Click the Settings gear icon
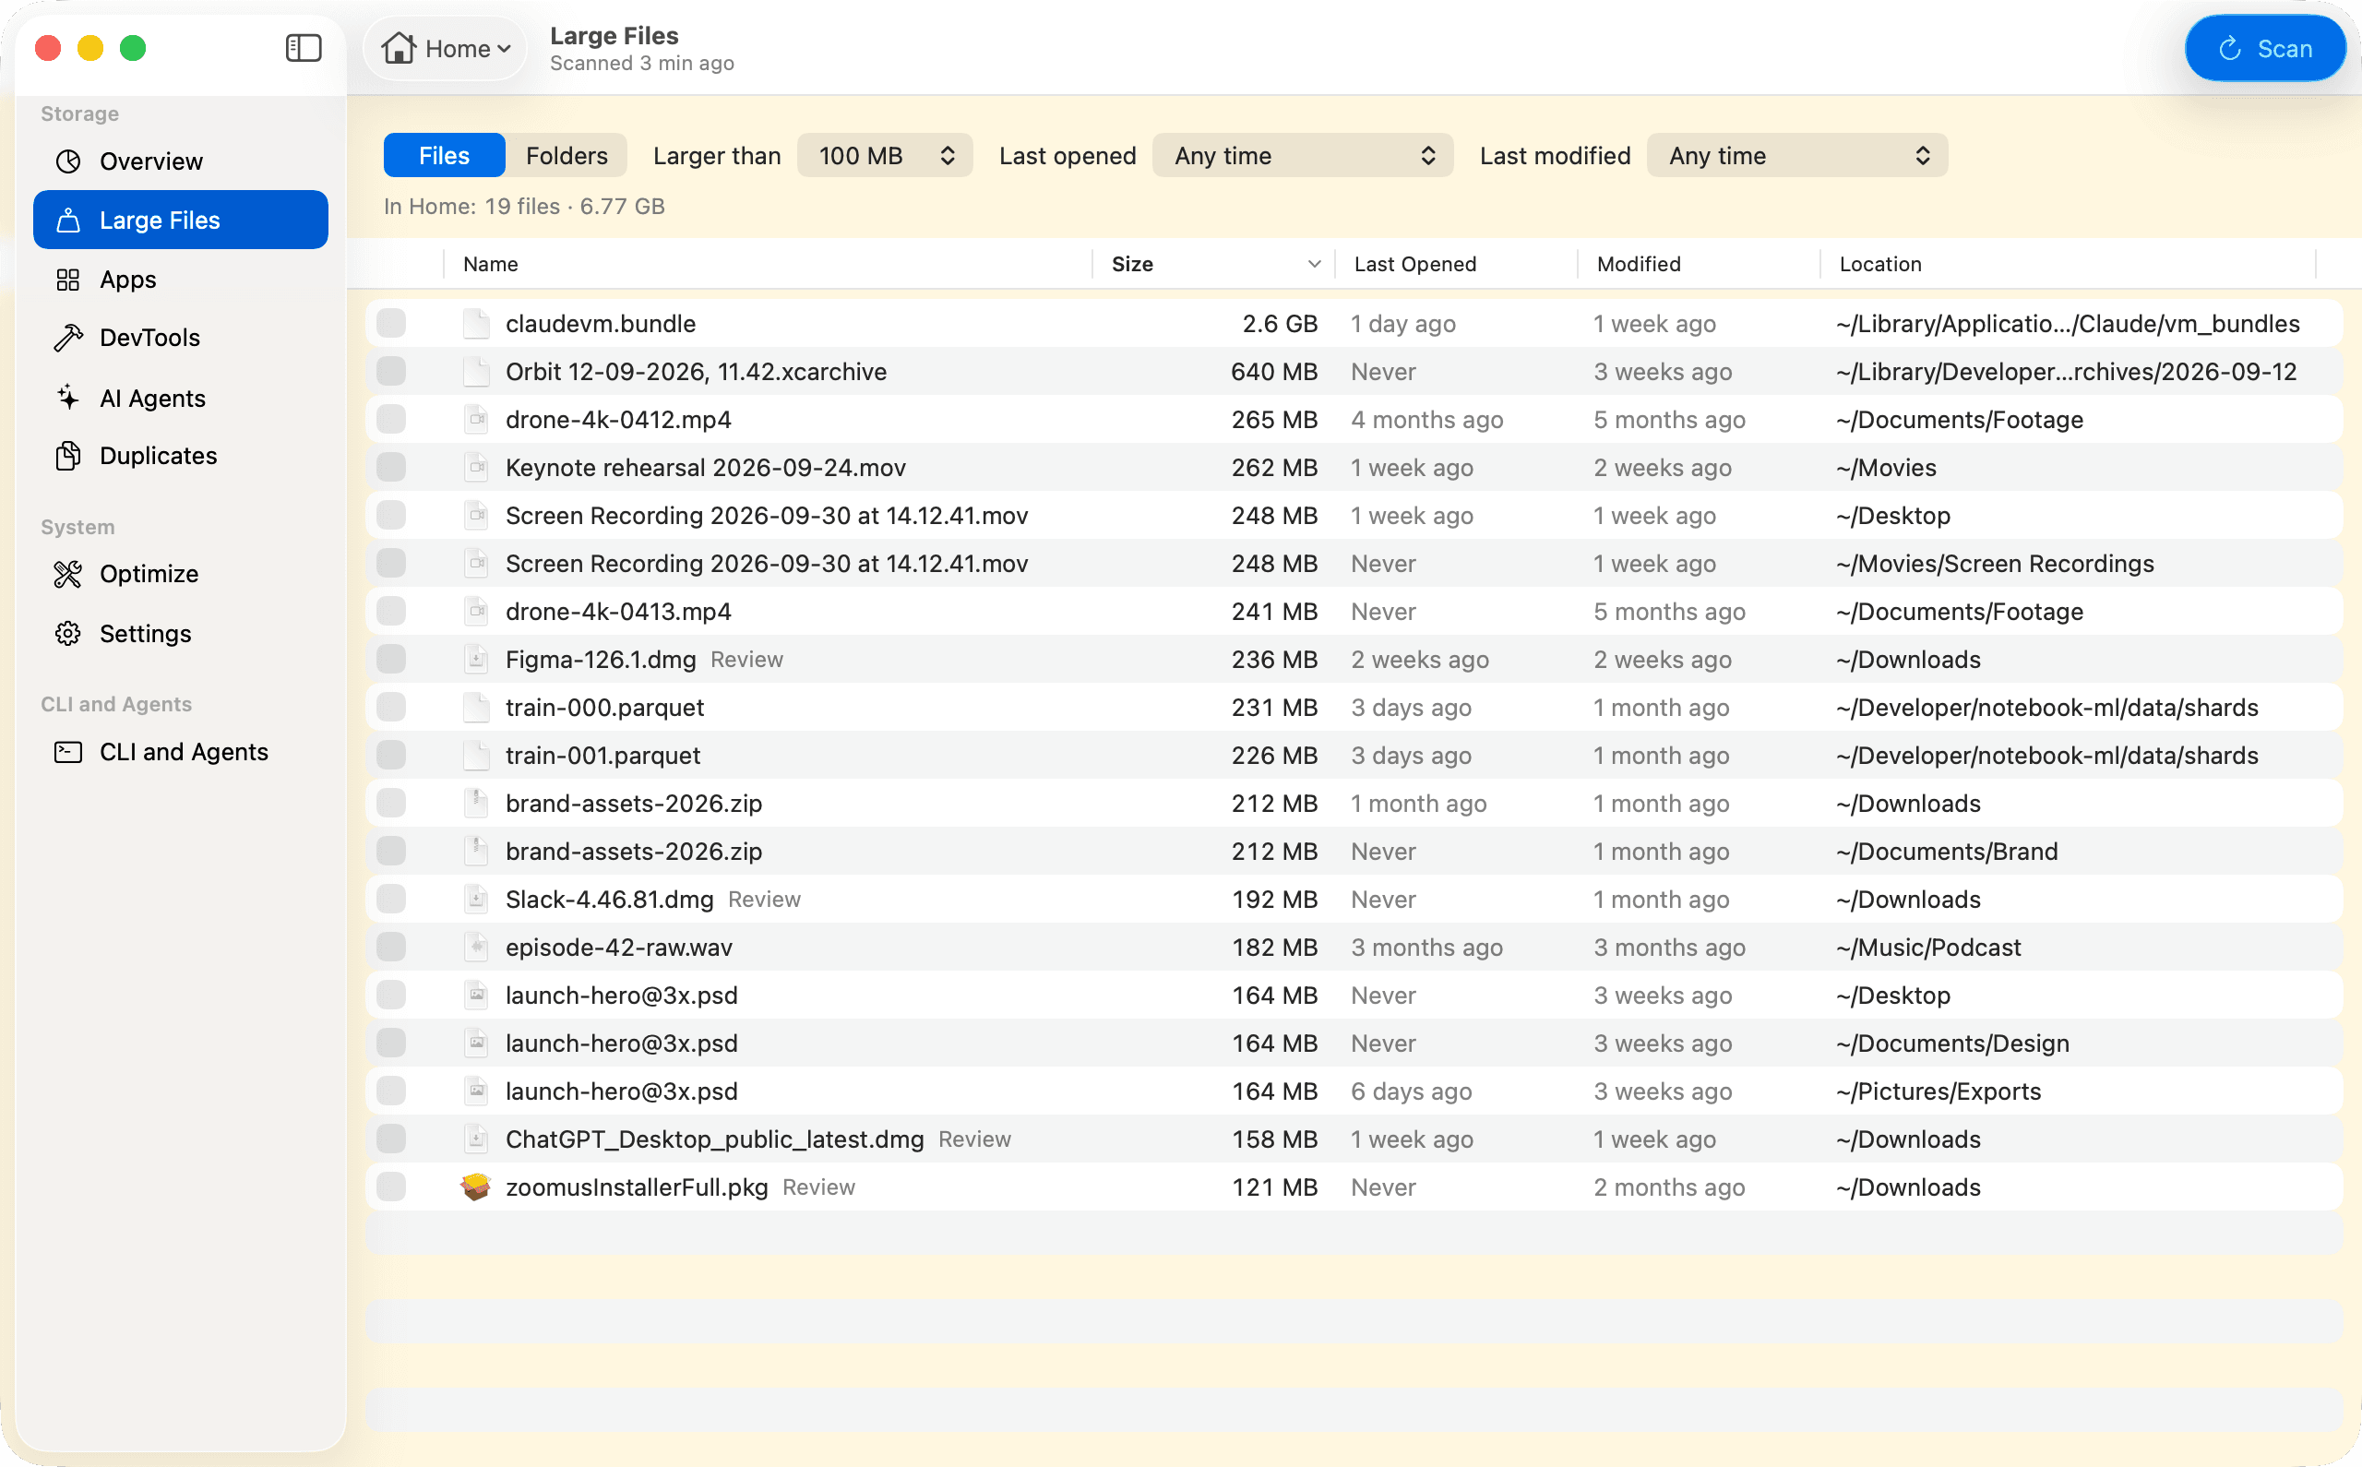Screen dimensions: 2362x1467 (68, 634)
